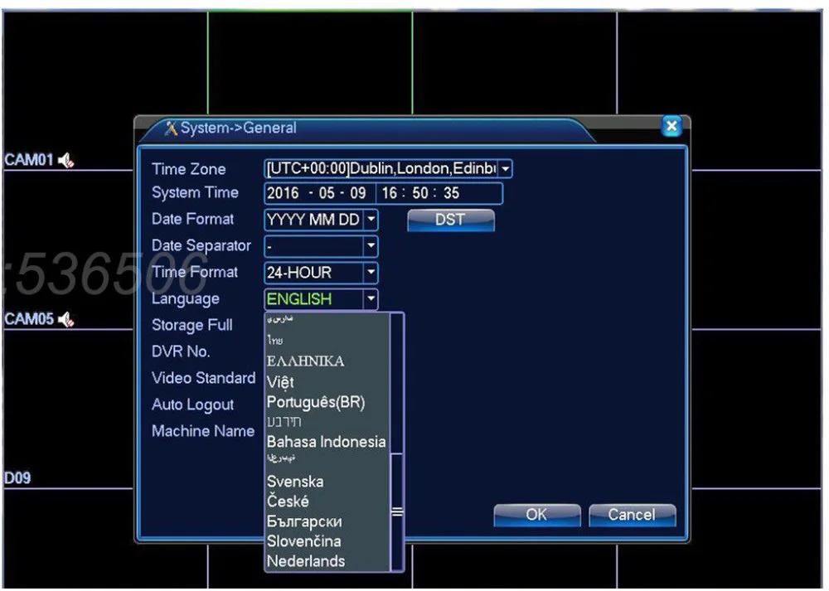The height and width of the screenshot is (591, 829).
Task: Choose ΕΛΛΗΝΙΚΑ from language list
Action: pyautogui.click(x=306, y=361)
